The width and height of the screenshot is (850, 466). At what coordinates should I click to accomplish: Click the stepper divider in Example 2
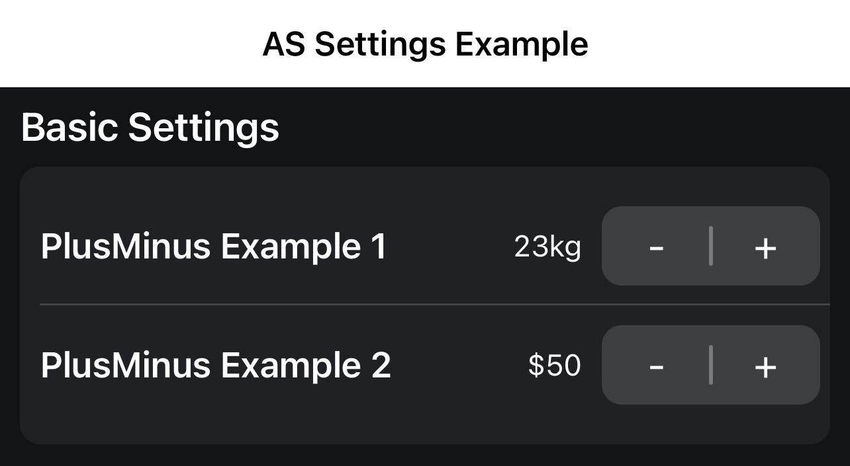tap(711, 365)
